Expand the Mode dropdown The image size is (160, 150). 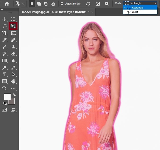[140, 3]
